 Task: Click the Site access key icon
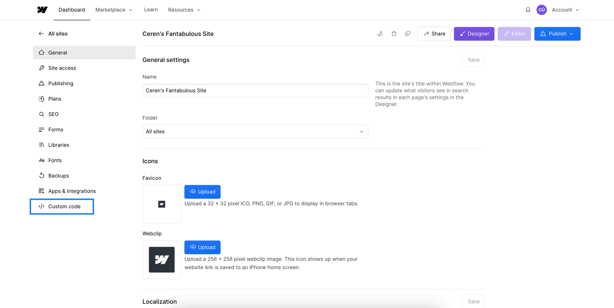[41, 68]
